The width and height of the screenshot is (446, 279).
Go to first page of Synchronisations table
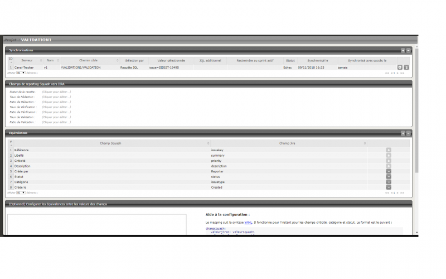coord(387,73)
